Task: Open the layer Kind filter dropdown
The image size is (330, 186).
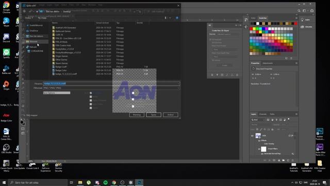Action: click(258, 120)
